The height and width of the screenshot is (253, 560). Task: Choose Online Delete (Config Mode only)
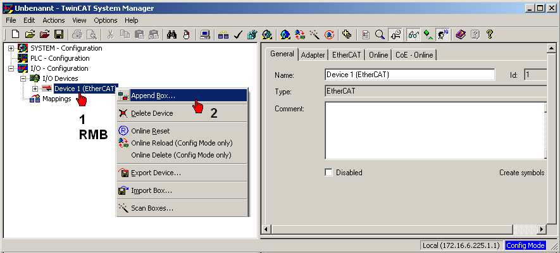pos(182,155)
